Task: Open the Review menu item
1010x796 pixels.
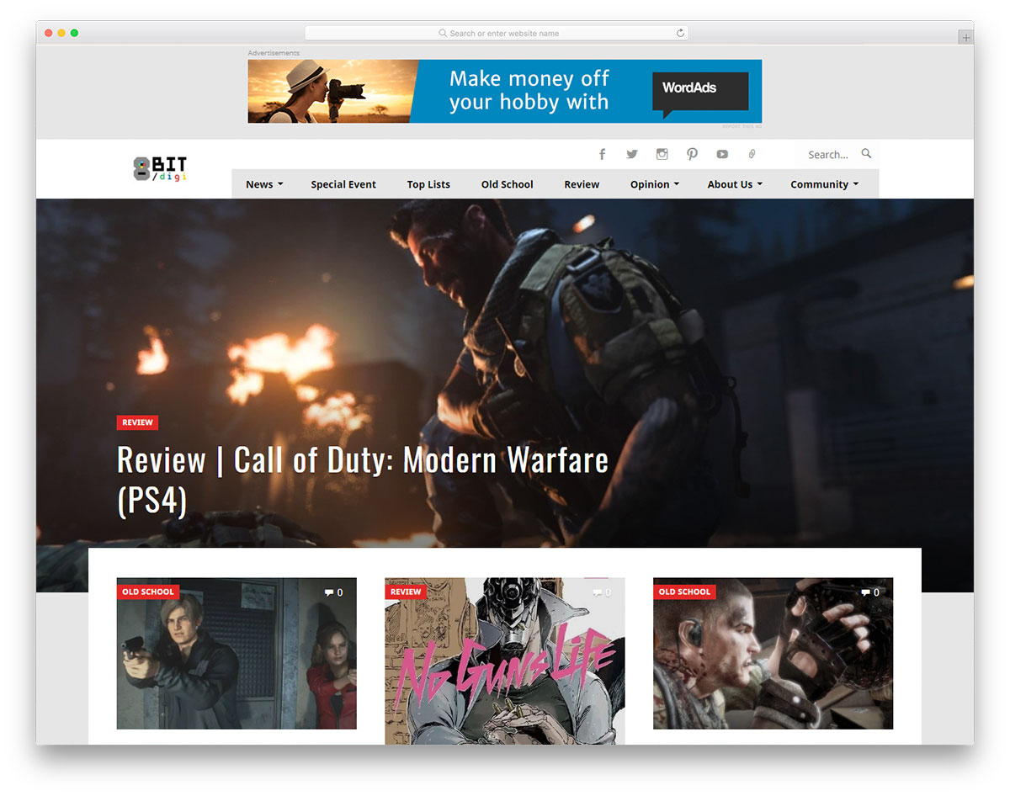Action: [582, 184]
